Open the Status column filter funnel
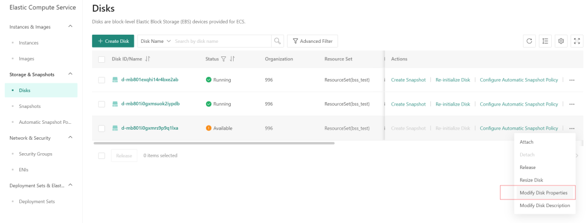The height and width of the screenshot is (223, 587). coord(224,59)
